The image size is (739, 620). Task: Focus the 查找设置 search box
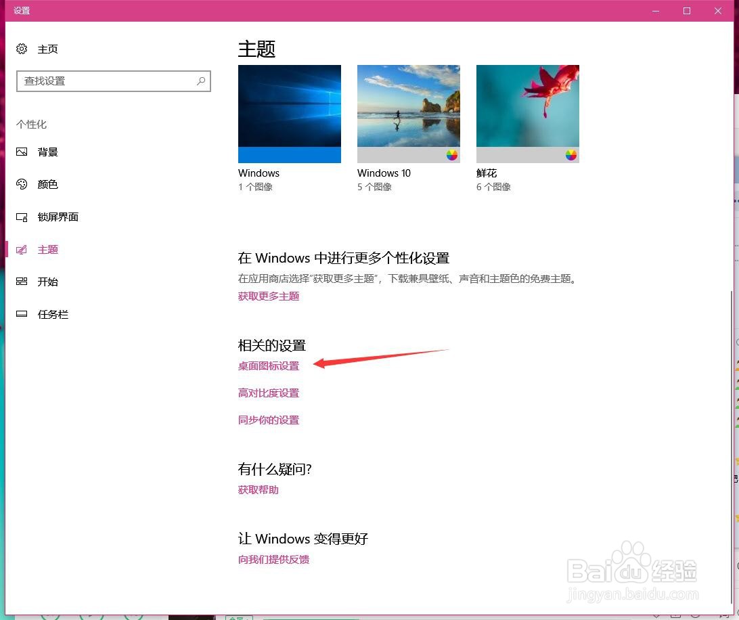tap(114, 81)
